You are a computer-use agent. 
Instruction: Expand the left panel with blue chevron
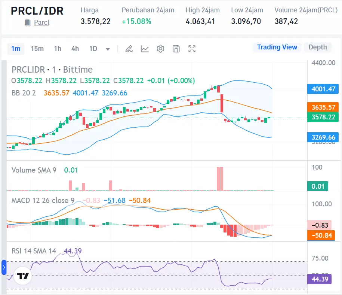[x=3, y=268]
